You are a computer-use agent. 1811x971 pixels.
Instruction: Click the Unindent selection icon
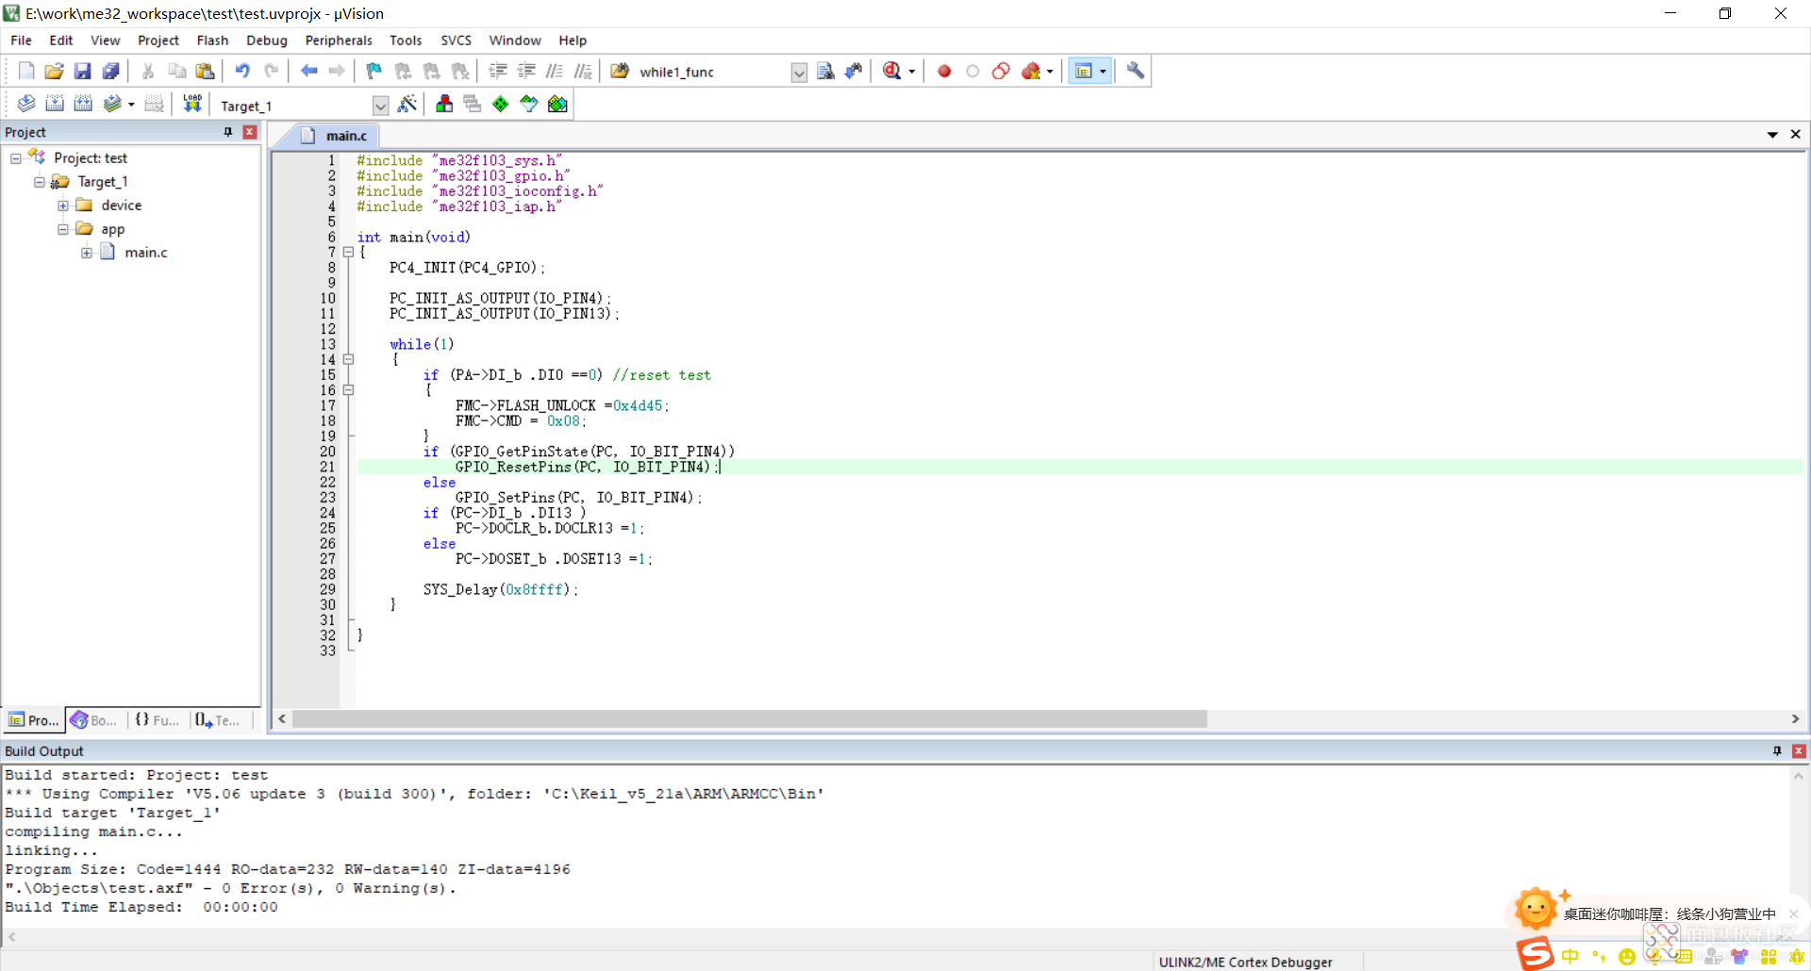pyautogui.click(x=526, y=71)
